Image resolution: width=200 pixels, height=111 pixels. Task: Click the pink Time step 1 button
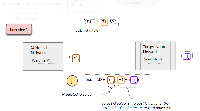click(x=19, y=29)
